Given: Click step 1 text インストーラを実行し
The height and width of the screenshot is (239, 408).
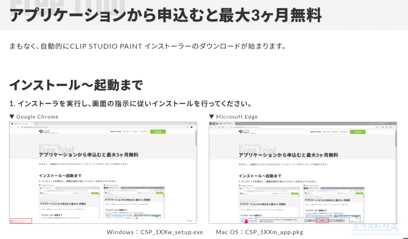Looking at the screenshot, I should pos(131,104).
